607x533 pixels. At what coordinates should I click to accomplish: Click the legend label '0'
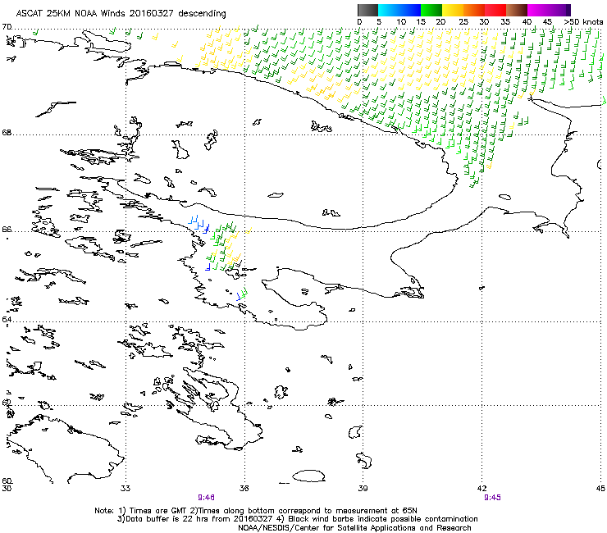click(x=359, y=22)
